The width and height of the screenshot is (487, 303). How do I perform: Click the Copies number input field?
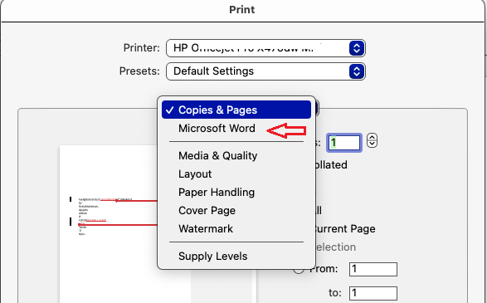tap(344, 143)
